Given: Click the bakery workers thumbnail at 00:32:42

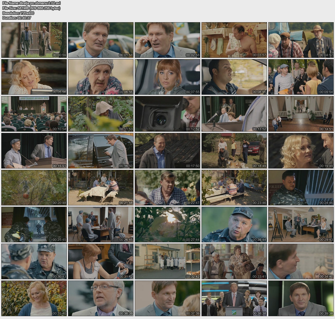Looking at the screenshot, I should [x=167, y=261].
